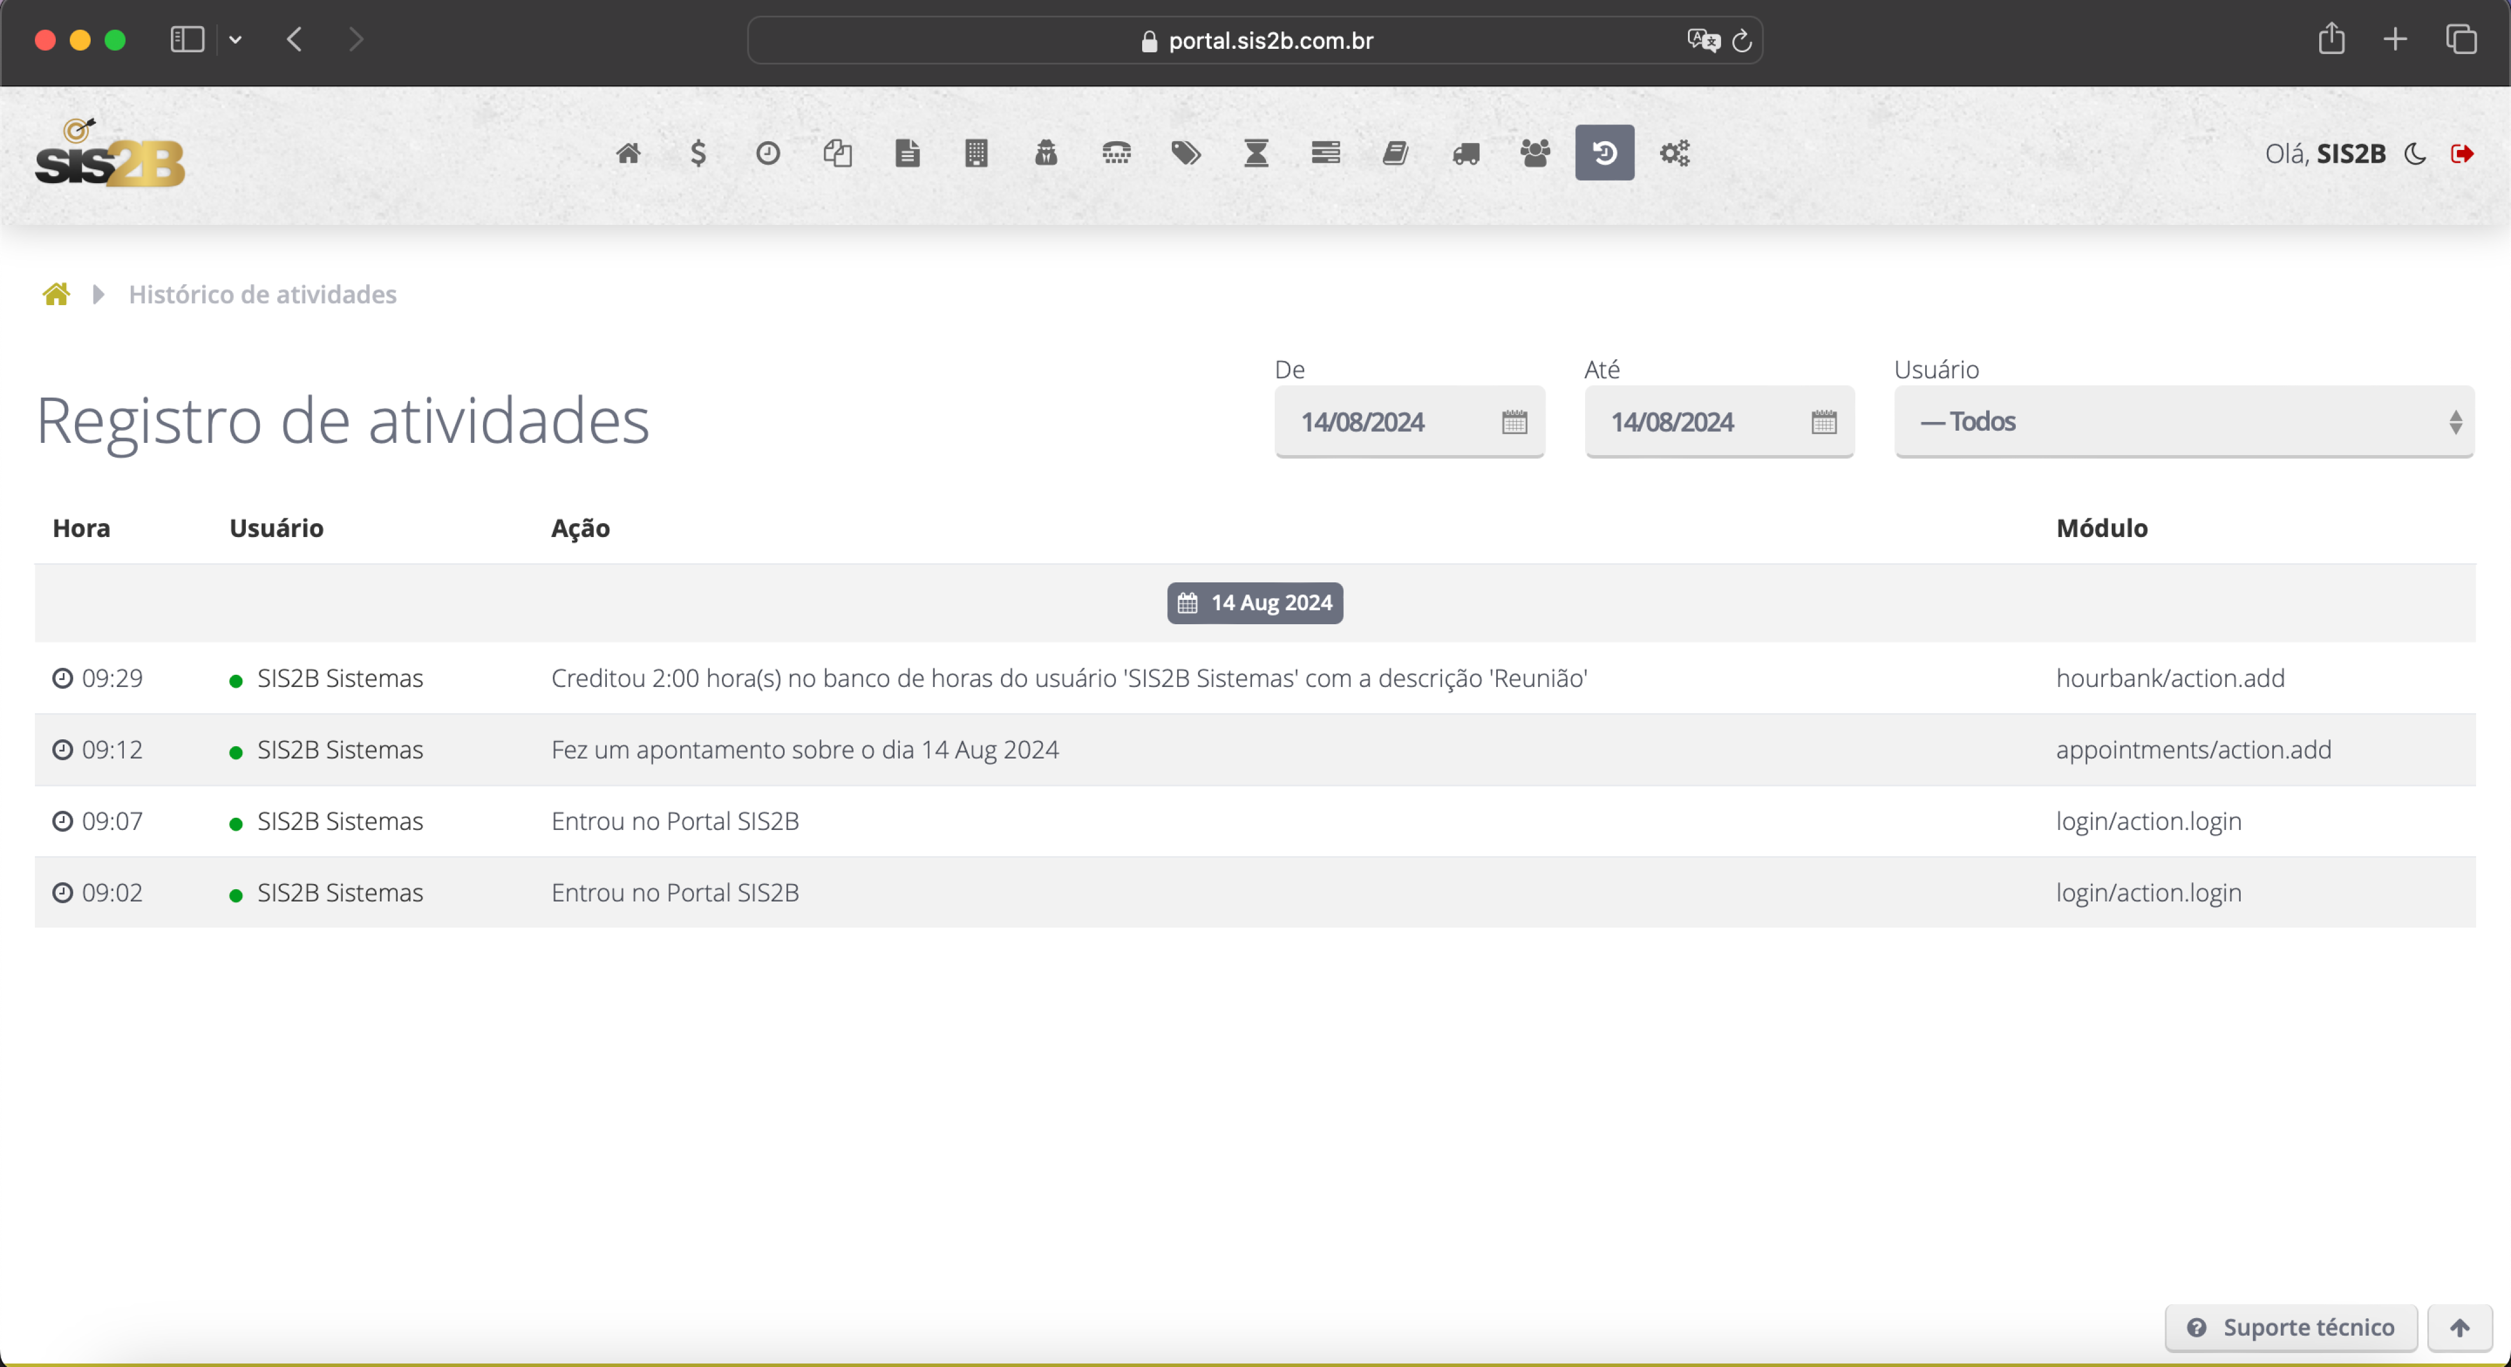Image resolution: width=2511 pixels, height=1367 pixels.
Task: Open the users group icon
Action: (1535, 153)
